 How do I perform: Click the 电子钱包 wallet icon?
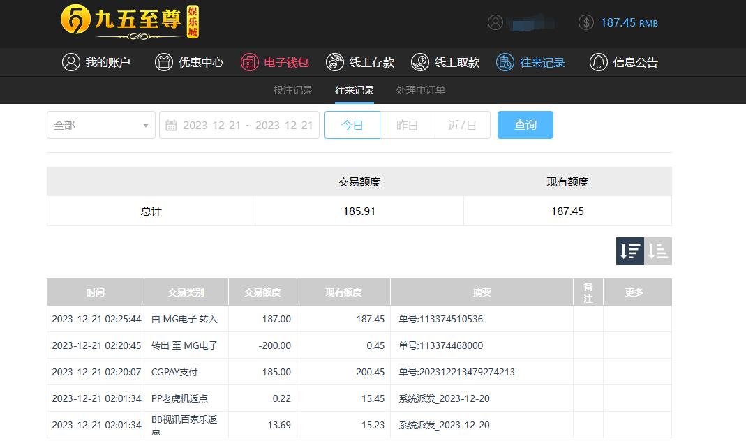pyautogui.click(x=249, y=62)
